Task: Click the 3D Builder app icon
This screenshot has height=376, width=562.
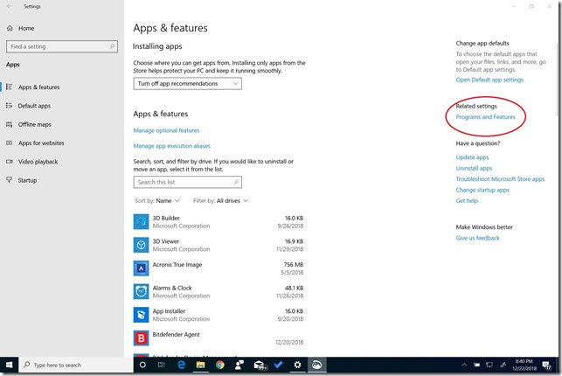Action: (x=141, y=222)
